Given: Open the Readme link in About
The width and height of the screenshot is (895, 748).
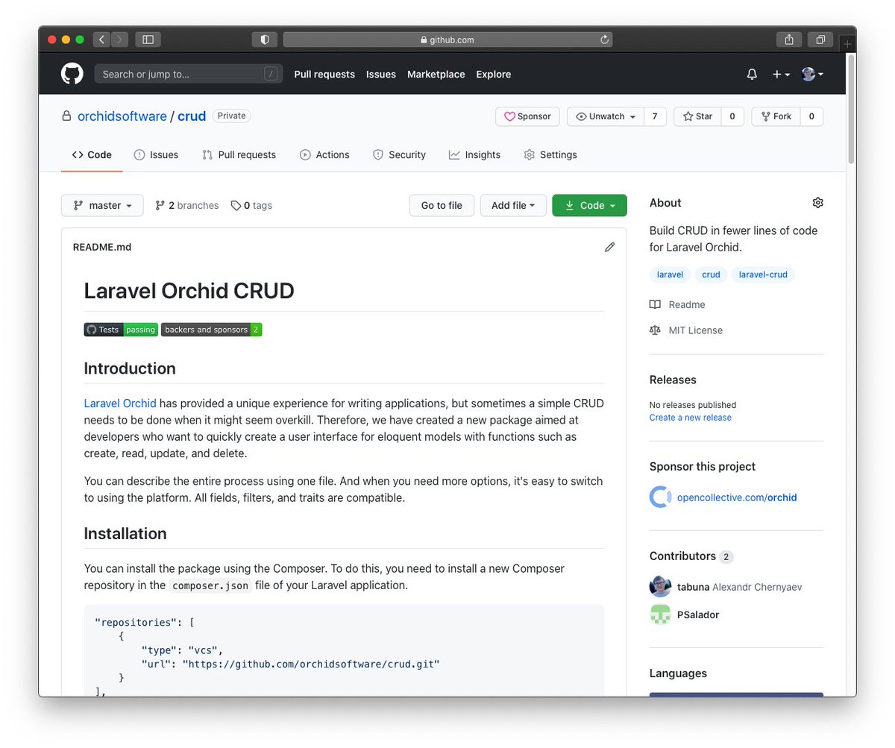Looking at the screenshot, I should (x=677, y=304).
